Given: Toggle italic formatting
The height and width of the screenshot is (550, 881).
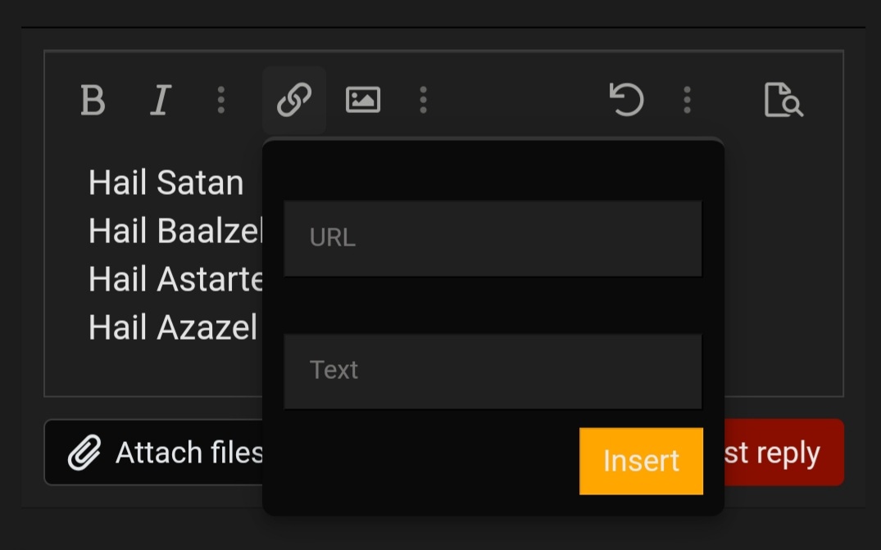Looking at the screenshot, I should point(161,101).
